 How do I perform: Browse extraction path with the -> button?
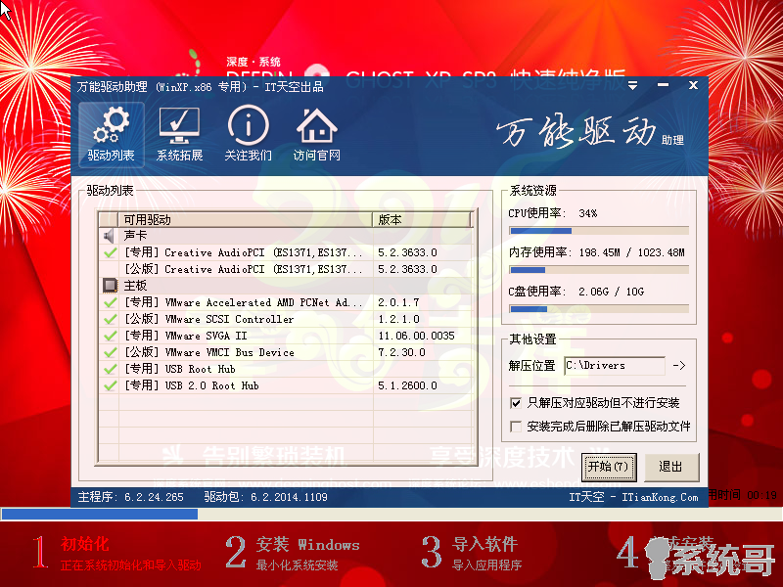pyautogui.click(x=678, y=366)
